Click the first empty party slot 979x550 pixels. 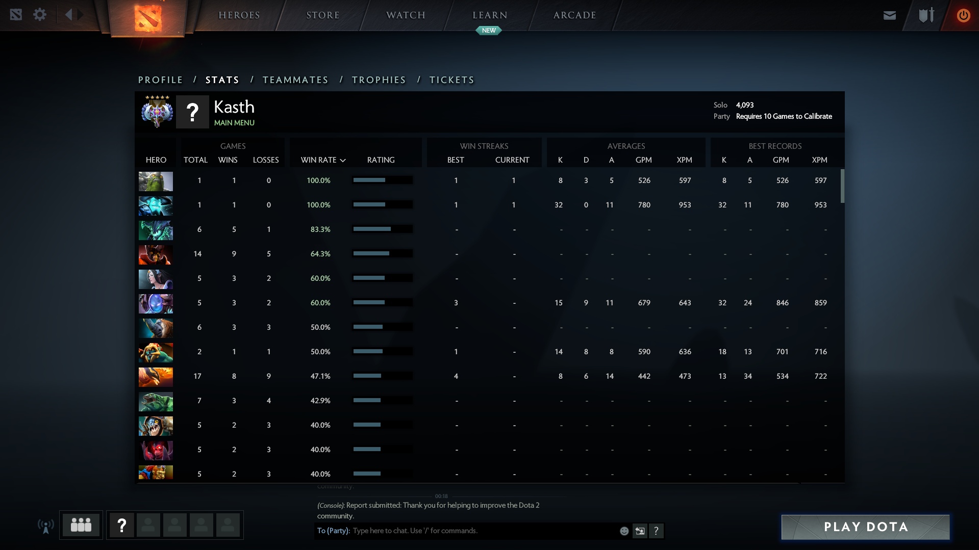click(x=148, y=525)
